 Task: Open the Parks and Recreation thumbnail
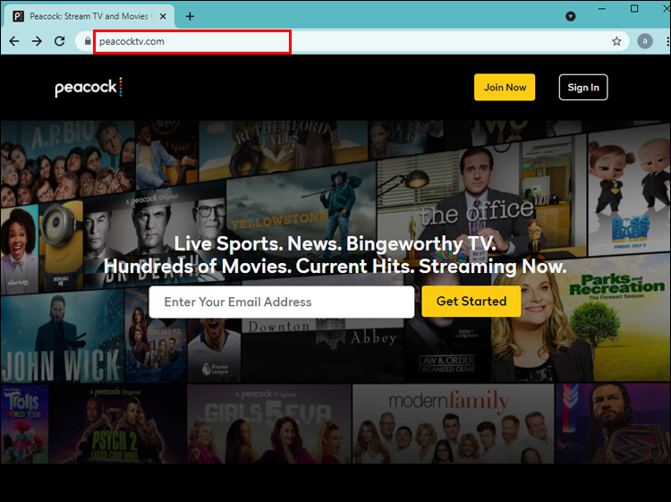tap(581, 319)
